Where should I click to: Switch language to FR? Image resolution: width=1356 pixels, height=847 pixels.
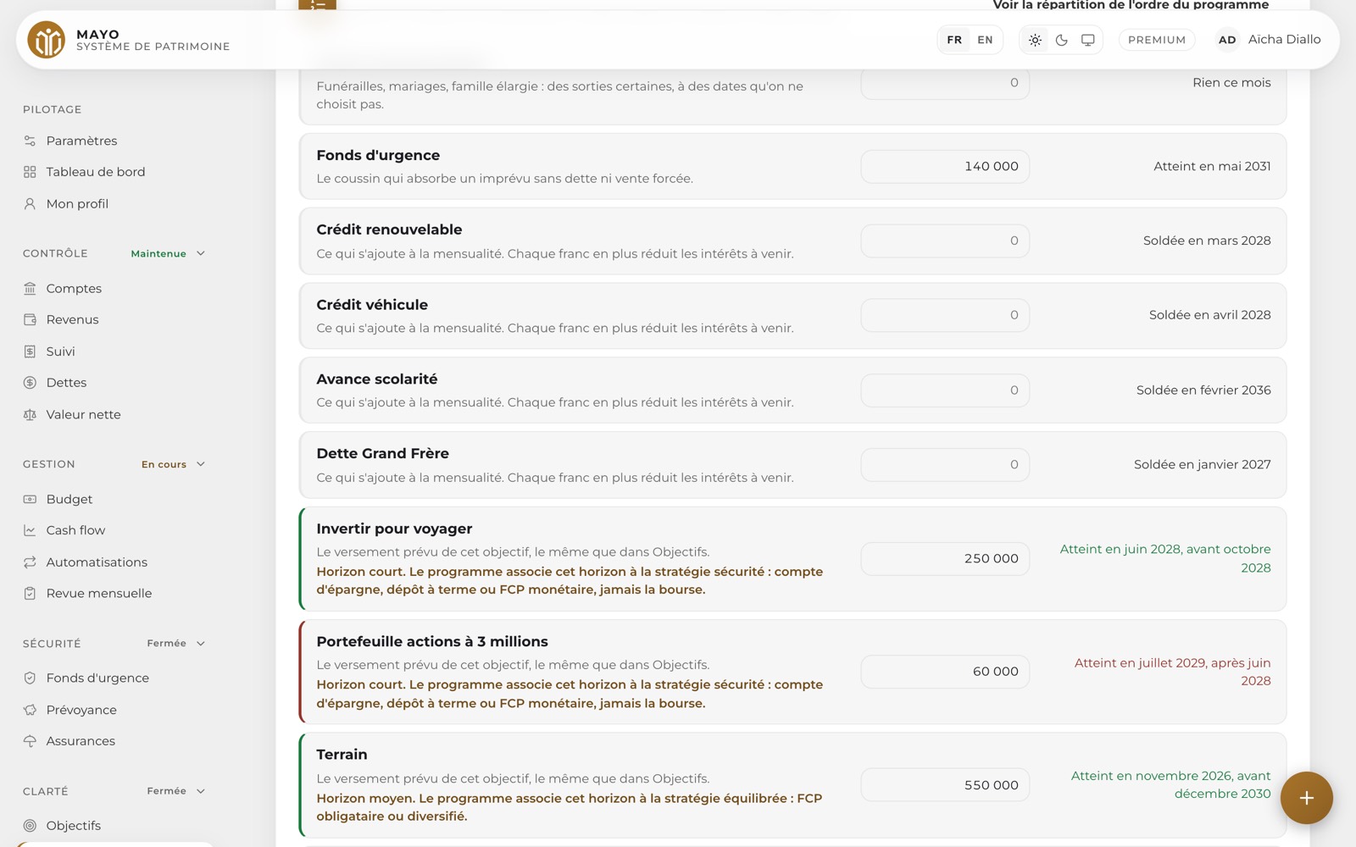(x=954, y=40)
